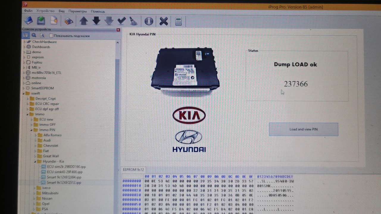The height and width of the screenshot is (214, 381).
Task: Select the Great Wall folder
Action: click(51, 156)
